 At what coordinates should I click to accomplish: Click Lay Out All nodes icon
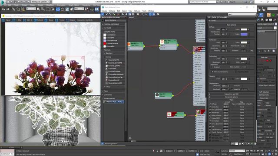point(142,14)
